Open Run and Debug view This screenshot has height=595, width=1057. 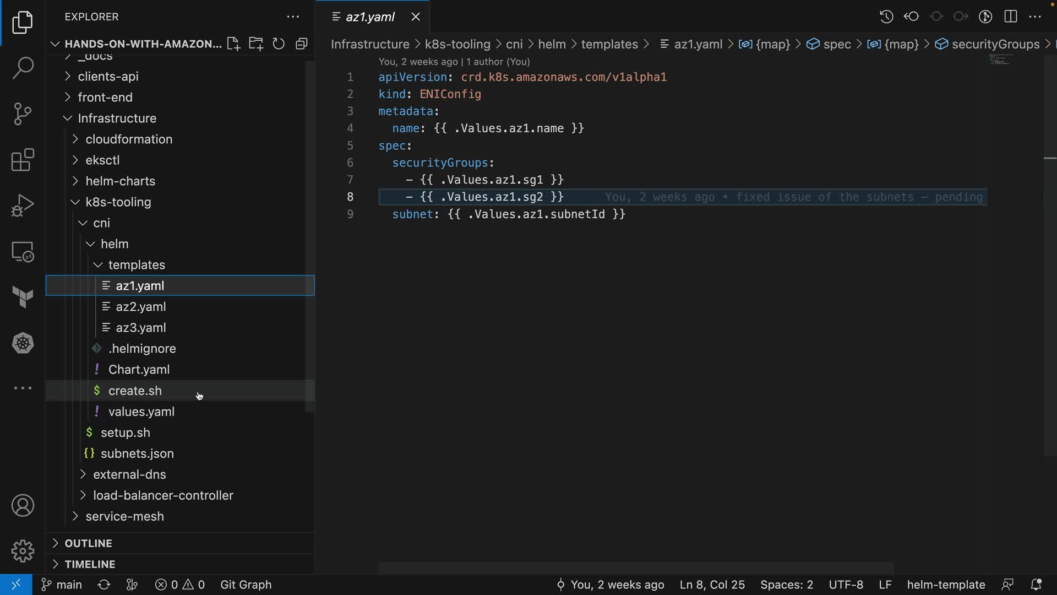point(23,205)
